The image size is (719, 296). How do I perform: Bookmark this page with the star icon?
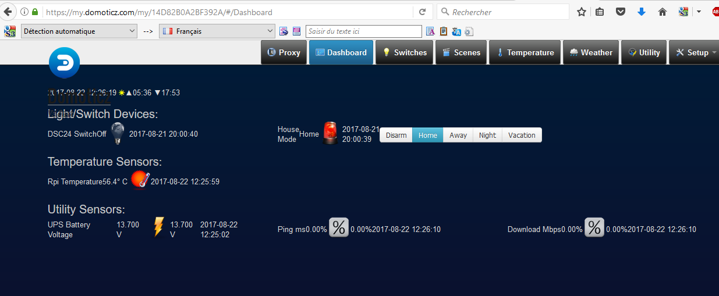point(581,12)
